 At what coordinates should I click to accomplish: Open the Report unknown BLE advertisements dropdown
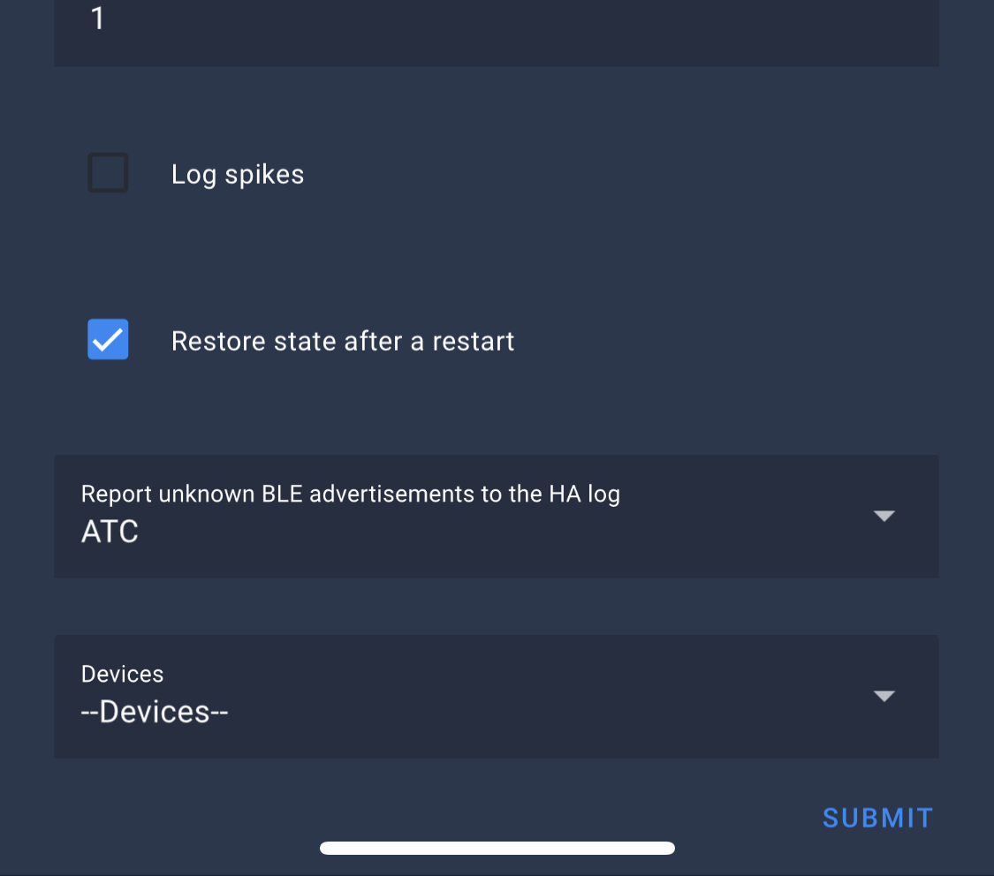[496, 516]
